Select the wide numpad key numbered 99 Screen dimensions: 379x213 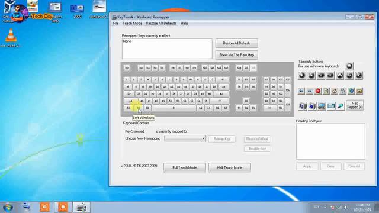pyautogui.click(x=270, y=108)
